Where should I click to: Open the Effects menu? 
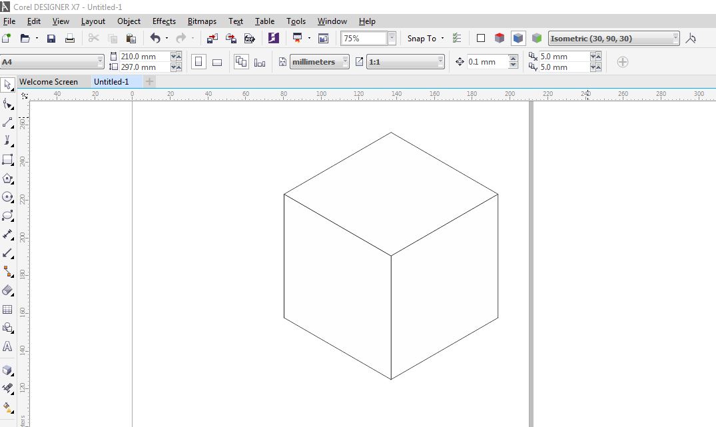click(164, 21)
